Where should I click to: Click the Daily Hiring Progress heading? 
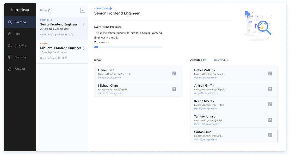pyautogui.click(x=108, y=27)
